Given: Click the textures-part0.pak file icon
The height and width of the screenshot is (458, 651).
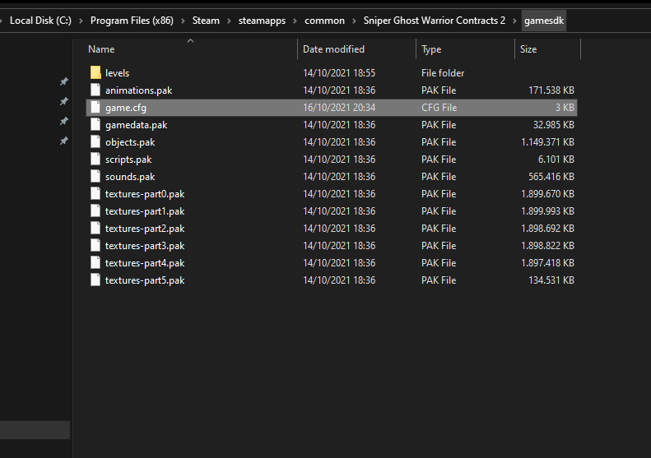Looking at the screenshot, I should click(x=95, y=194).
